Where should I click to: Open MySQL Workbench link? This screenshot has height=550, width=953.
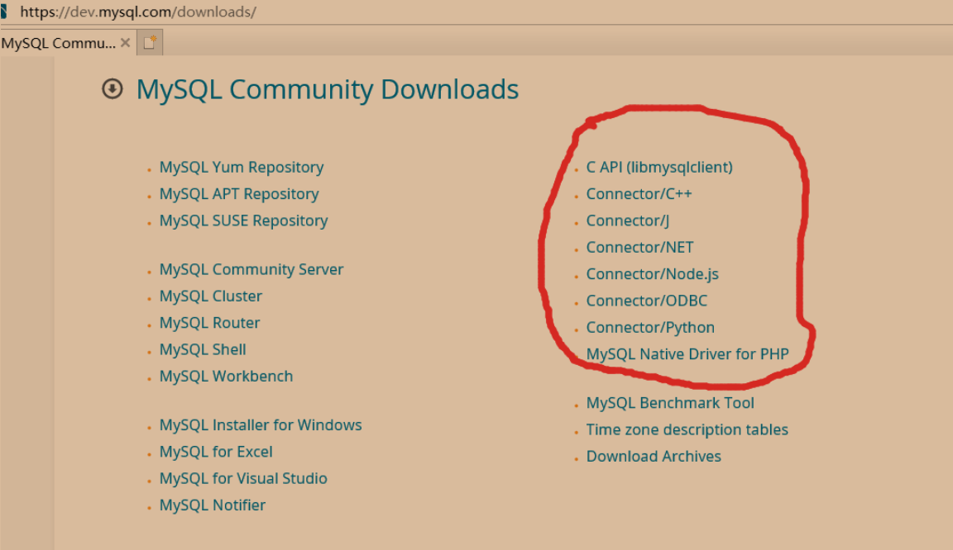(226, 376)
